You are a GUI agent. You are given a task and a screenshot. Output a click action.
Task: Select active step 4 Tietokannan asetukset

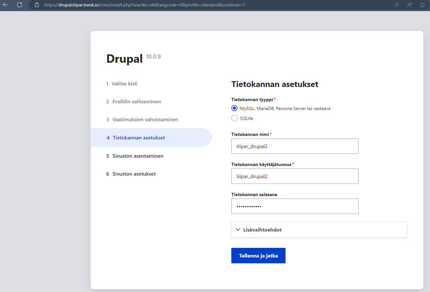[x=151, y=138]
